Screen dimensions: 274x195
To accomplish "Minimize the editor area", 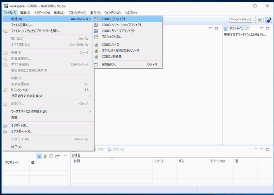I will (x=210, y=28).
